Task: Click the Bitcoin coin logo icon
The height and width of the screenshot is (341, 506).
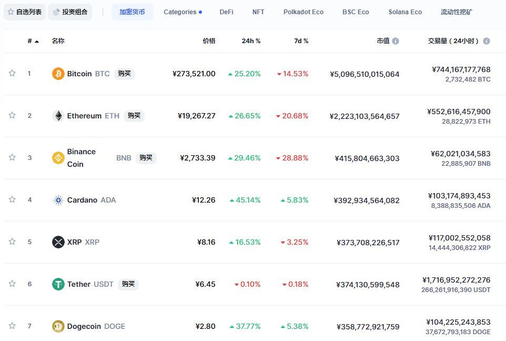Action: (x=58, y=74)
